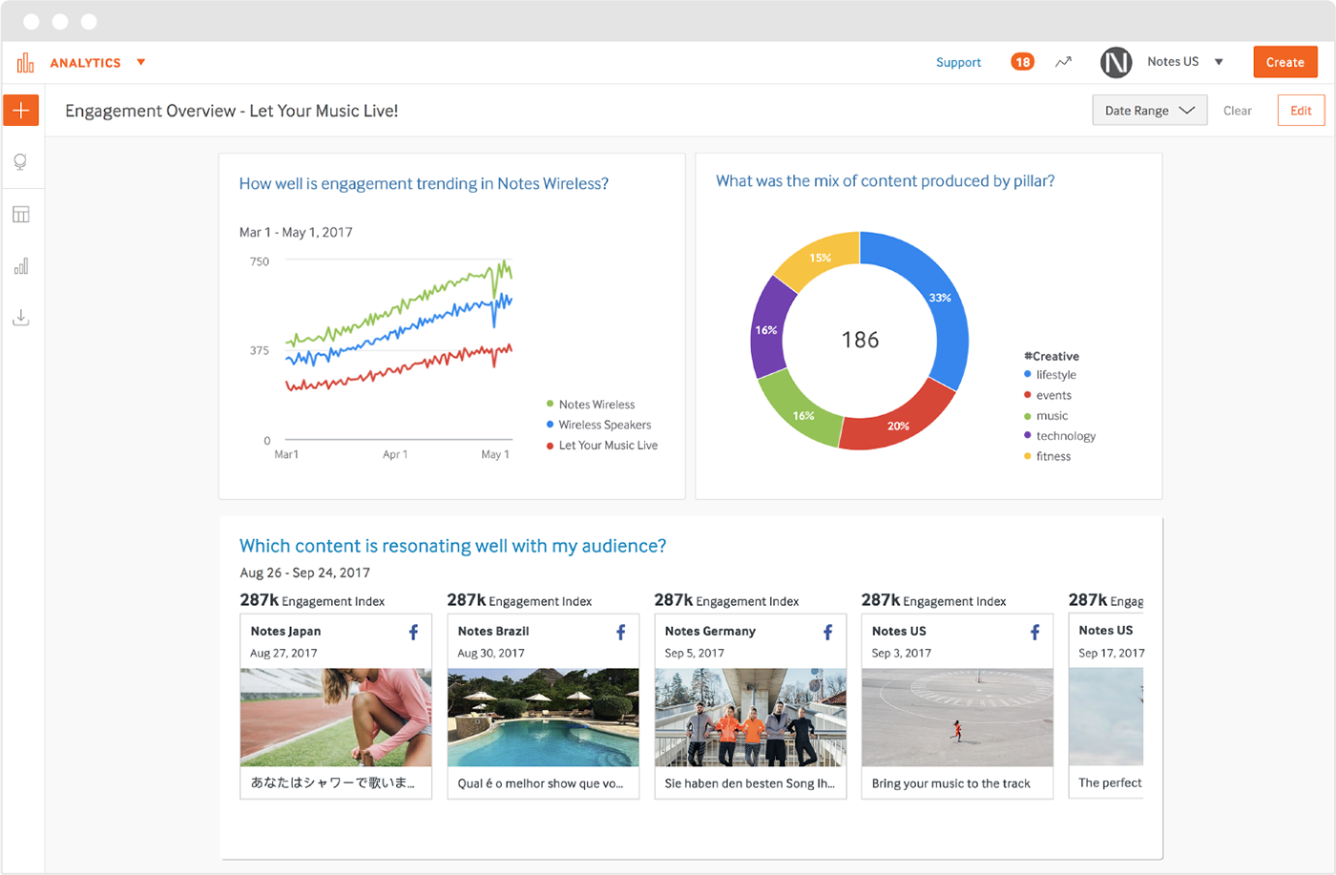The height and width of the screenshot is (875, 1336).
Task: Click the orange plus add button in sidebar
Action: coord(21,110)
